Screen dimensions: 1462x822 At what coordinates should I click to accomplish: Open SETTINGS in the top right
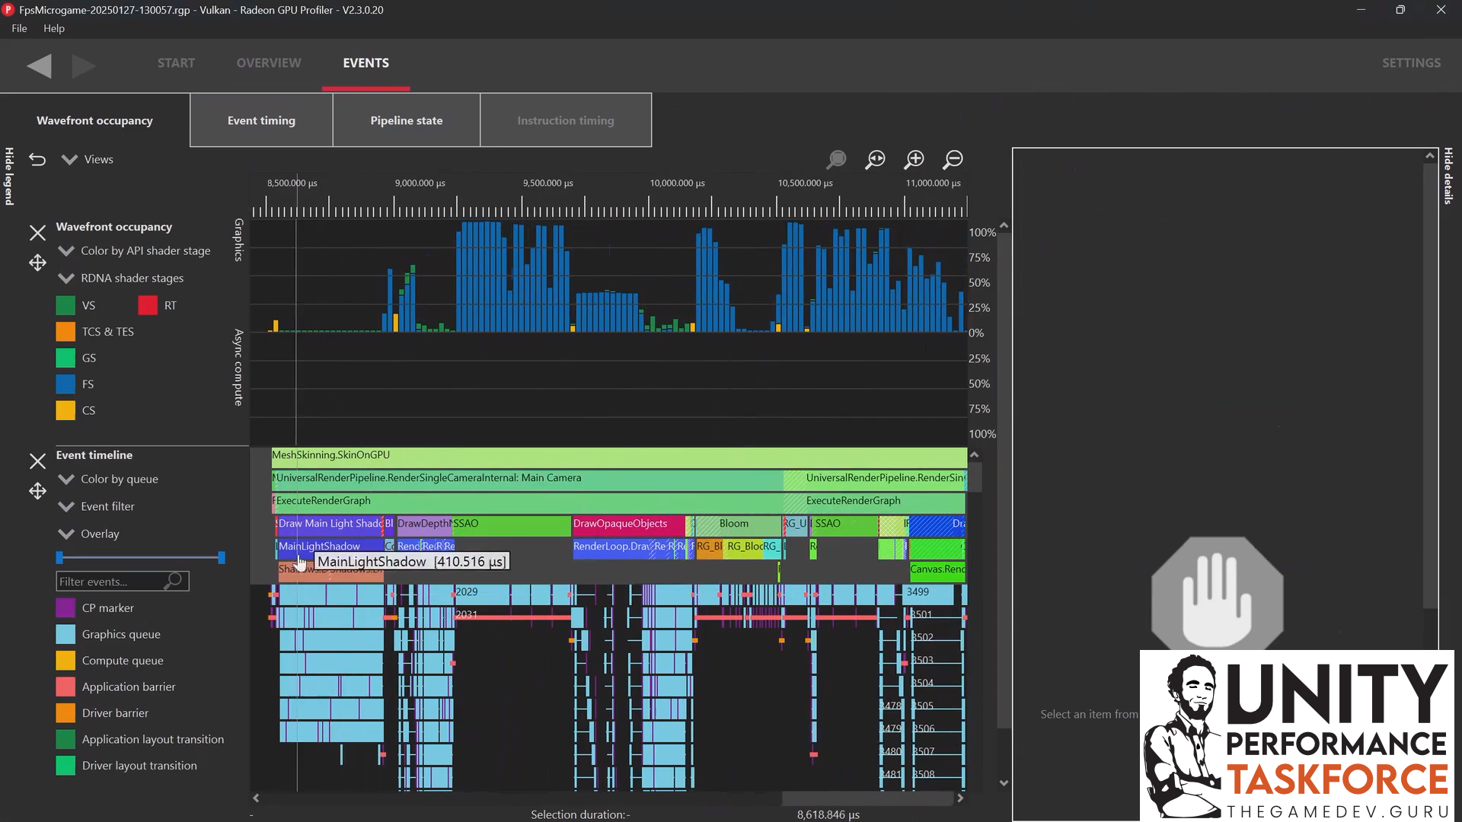click(1411, 63)
